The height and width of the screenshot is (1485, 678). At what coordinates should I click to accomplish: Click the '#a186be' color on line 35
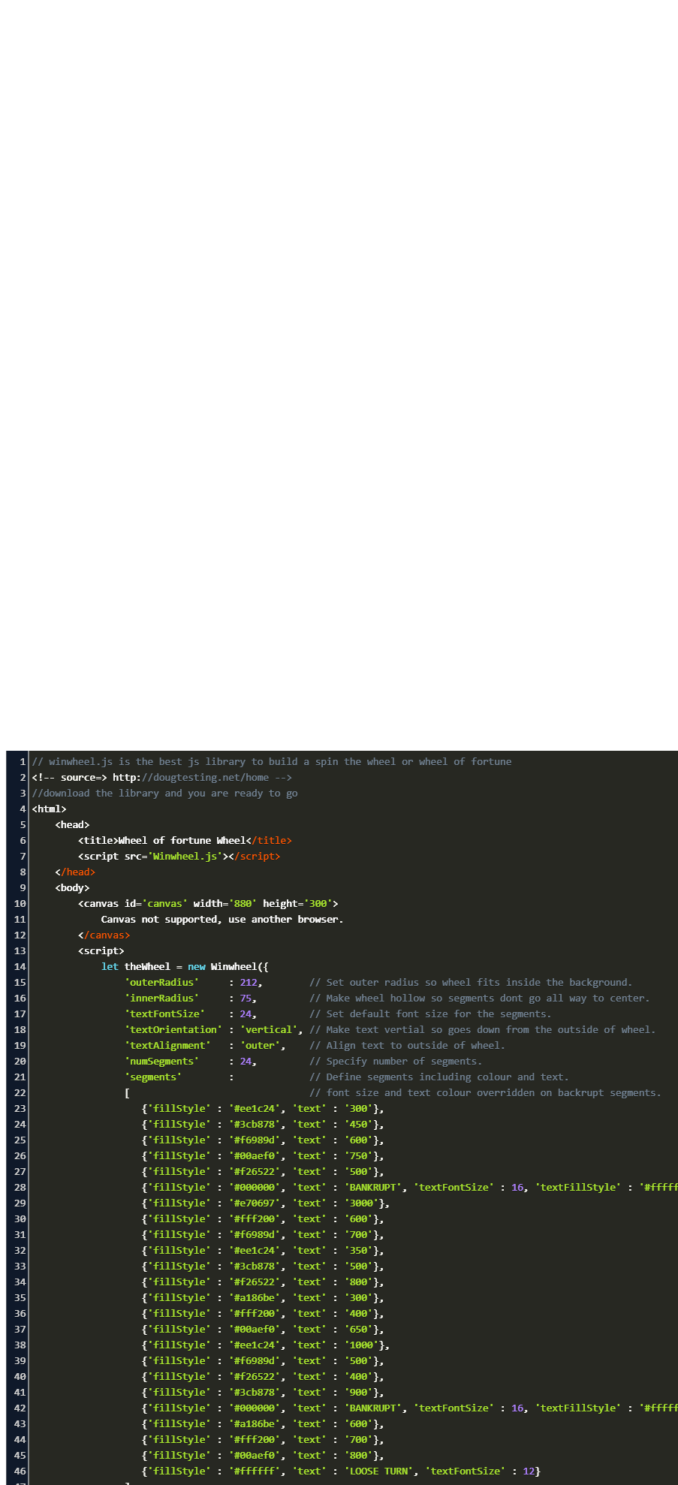tap(254, 1297)
